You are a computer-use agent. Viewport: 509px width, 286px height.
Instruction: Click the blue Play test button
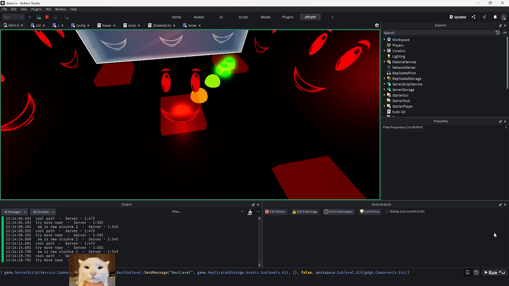pos(30,17)
